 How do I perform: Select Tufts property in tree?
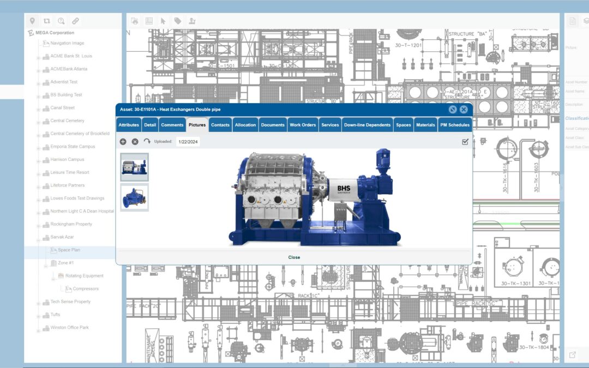point(55,315)
